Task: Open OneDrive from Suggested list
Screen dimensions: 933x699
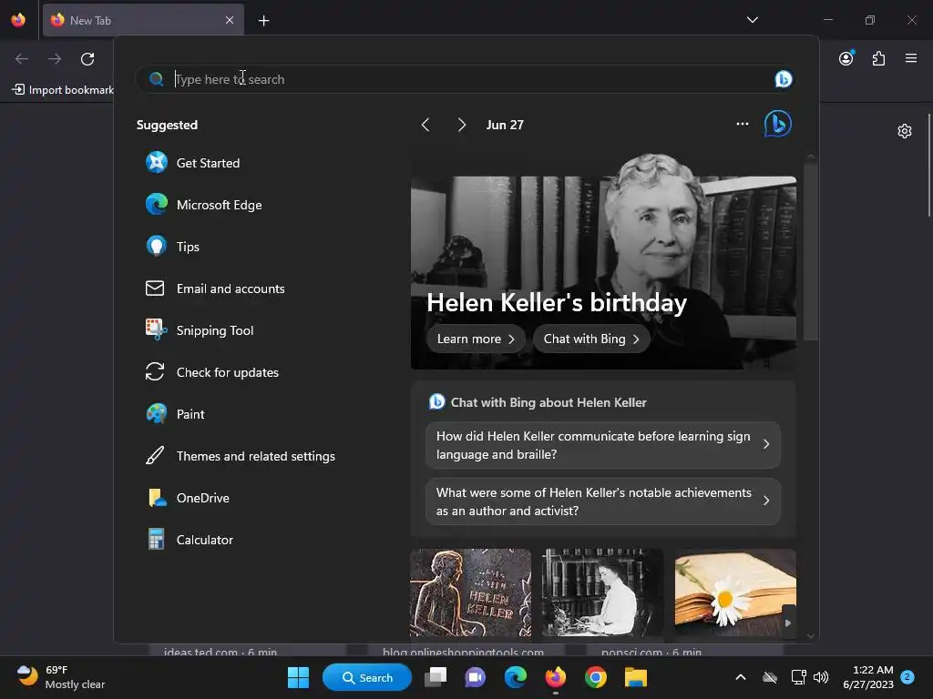Action: pos(188,498)
